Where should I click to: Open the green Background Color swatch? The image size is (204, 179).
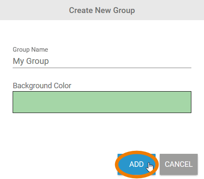click(102, 102)
